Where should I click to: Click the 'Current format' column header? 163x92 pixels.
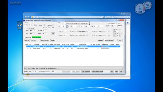pos(83,44)
